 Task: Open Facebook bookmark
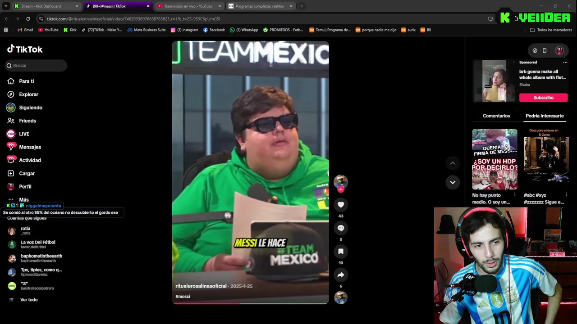point(214,30)
